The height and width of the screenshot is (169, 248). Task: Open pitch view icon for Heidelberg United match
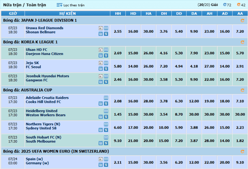(106, 111)
